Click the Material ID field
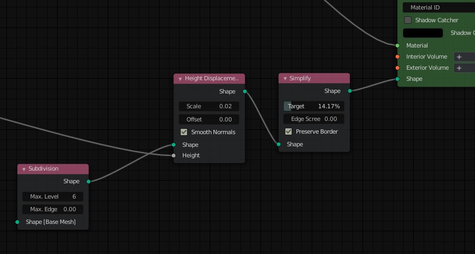This screenshot has width=475, height=254. point(439,7)
